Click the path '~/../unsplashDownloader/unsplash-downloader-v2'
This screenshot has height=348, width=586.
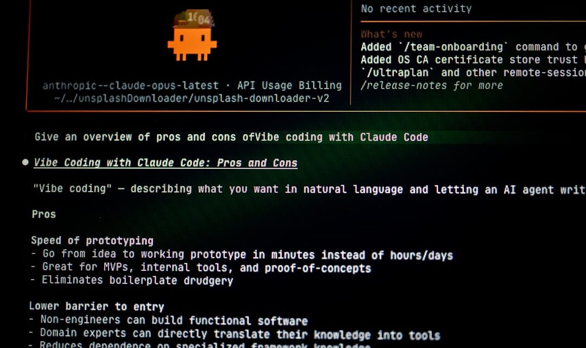pyautogui.click(x=192, y=99)
